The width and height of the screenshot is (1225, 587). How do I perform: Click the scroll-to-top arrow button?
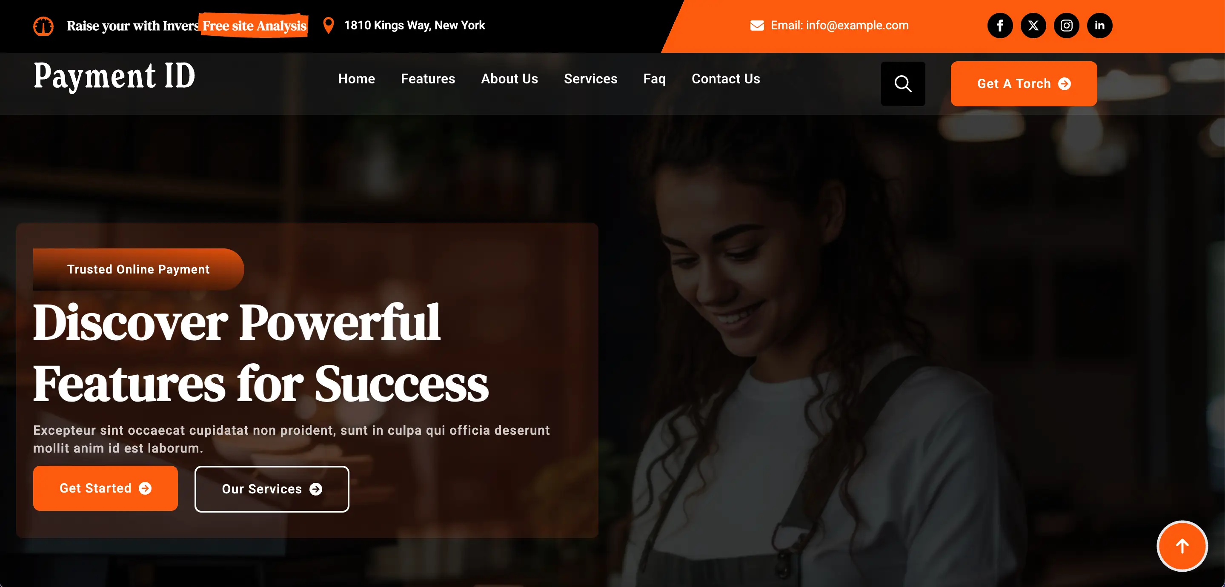click(1182, 546)
